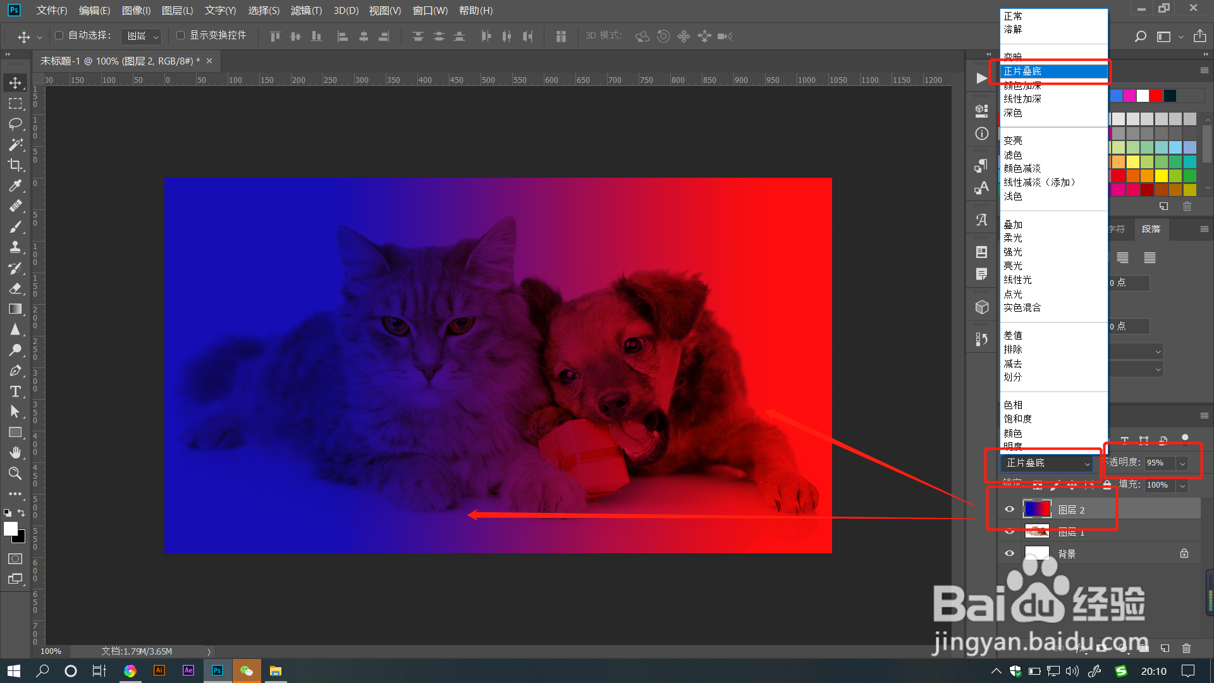1214x683 pixels.
Task: Choose 柔光 blend mode
Action: pos(1013,238)
